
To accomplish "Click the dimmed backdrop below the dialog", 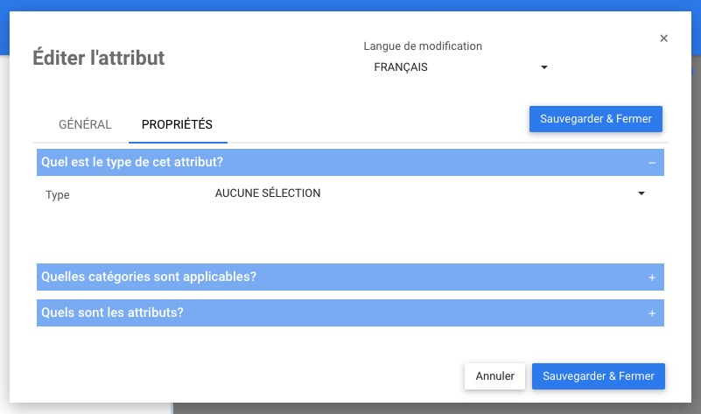I will (x=438, y=409).
